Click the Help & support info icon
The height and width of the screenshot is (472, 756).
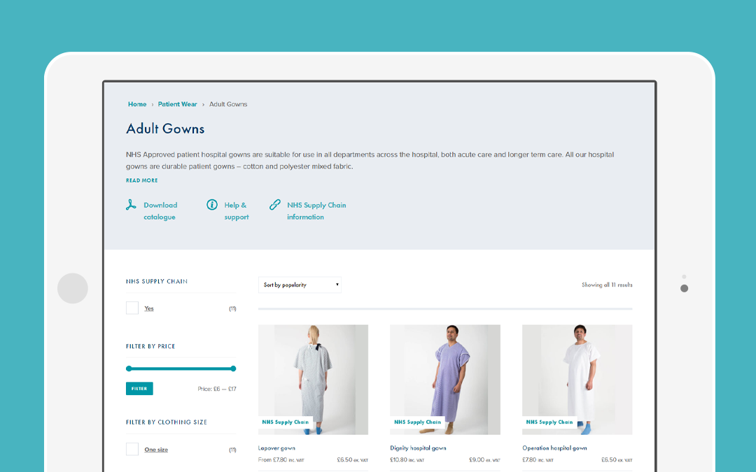tap(211, 205)
